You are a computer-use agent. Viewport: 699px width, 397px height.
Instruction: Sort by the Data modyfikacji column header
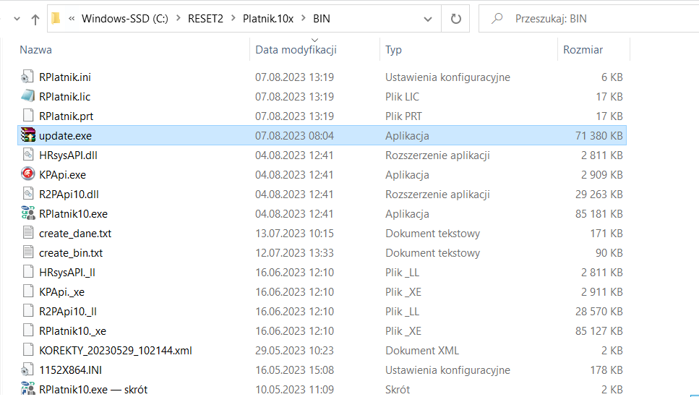[x=296, y=49]
